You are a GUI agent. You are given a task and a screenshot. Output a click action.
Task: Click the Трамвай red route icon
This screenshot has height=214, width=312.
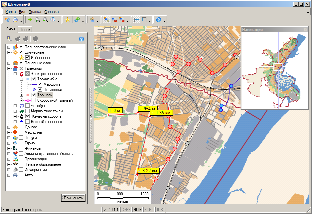click(28, 95)
